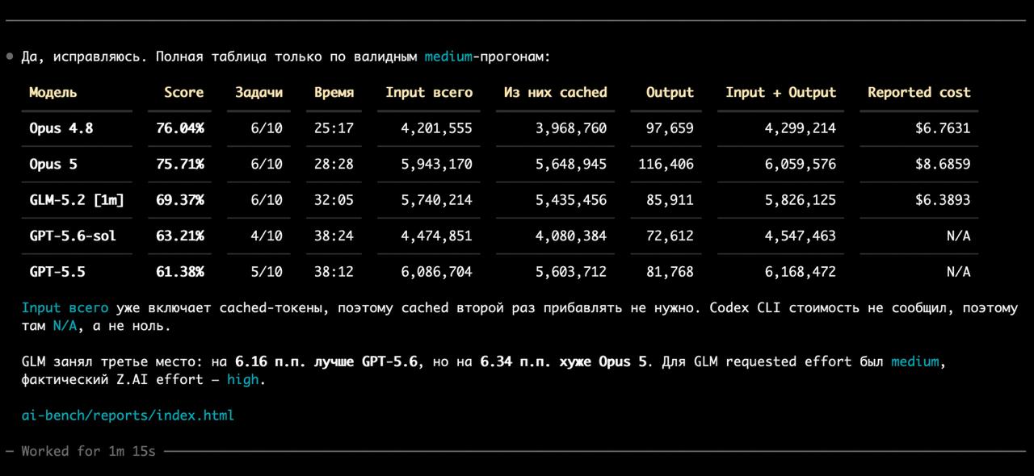The image size is (1034, 476).
Task: Click the 38:12 time value
Action: point(334,272)
